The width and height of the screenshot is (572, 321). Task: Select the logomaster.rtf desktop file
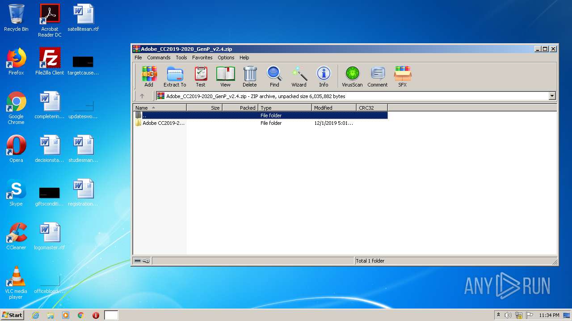point(50,236)
